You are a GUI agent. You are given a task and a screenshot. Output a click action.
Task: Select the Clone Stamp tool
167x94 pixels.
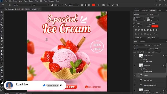coord(2,38)
